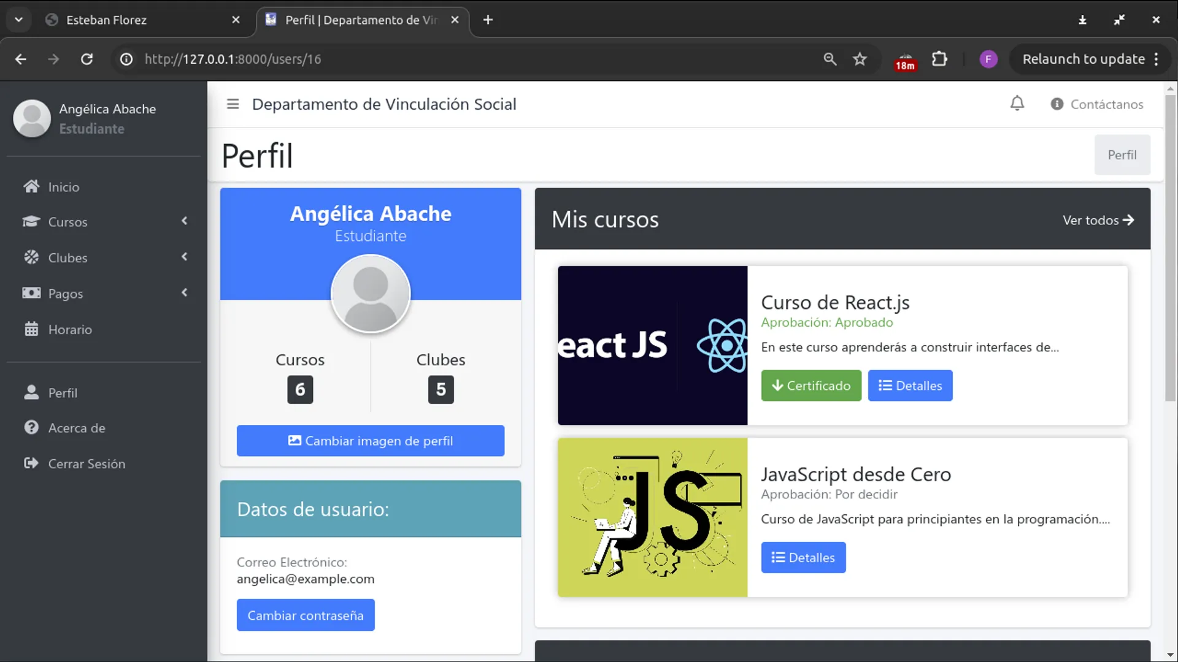Click the Horario calendar icon

[x=31, y=329]
